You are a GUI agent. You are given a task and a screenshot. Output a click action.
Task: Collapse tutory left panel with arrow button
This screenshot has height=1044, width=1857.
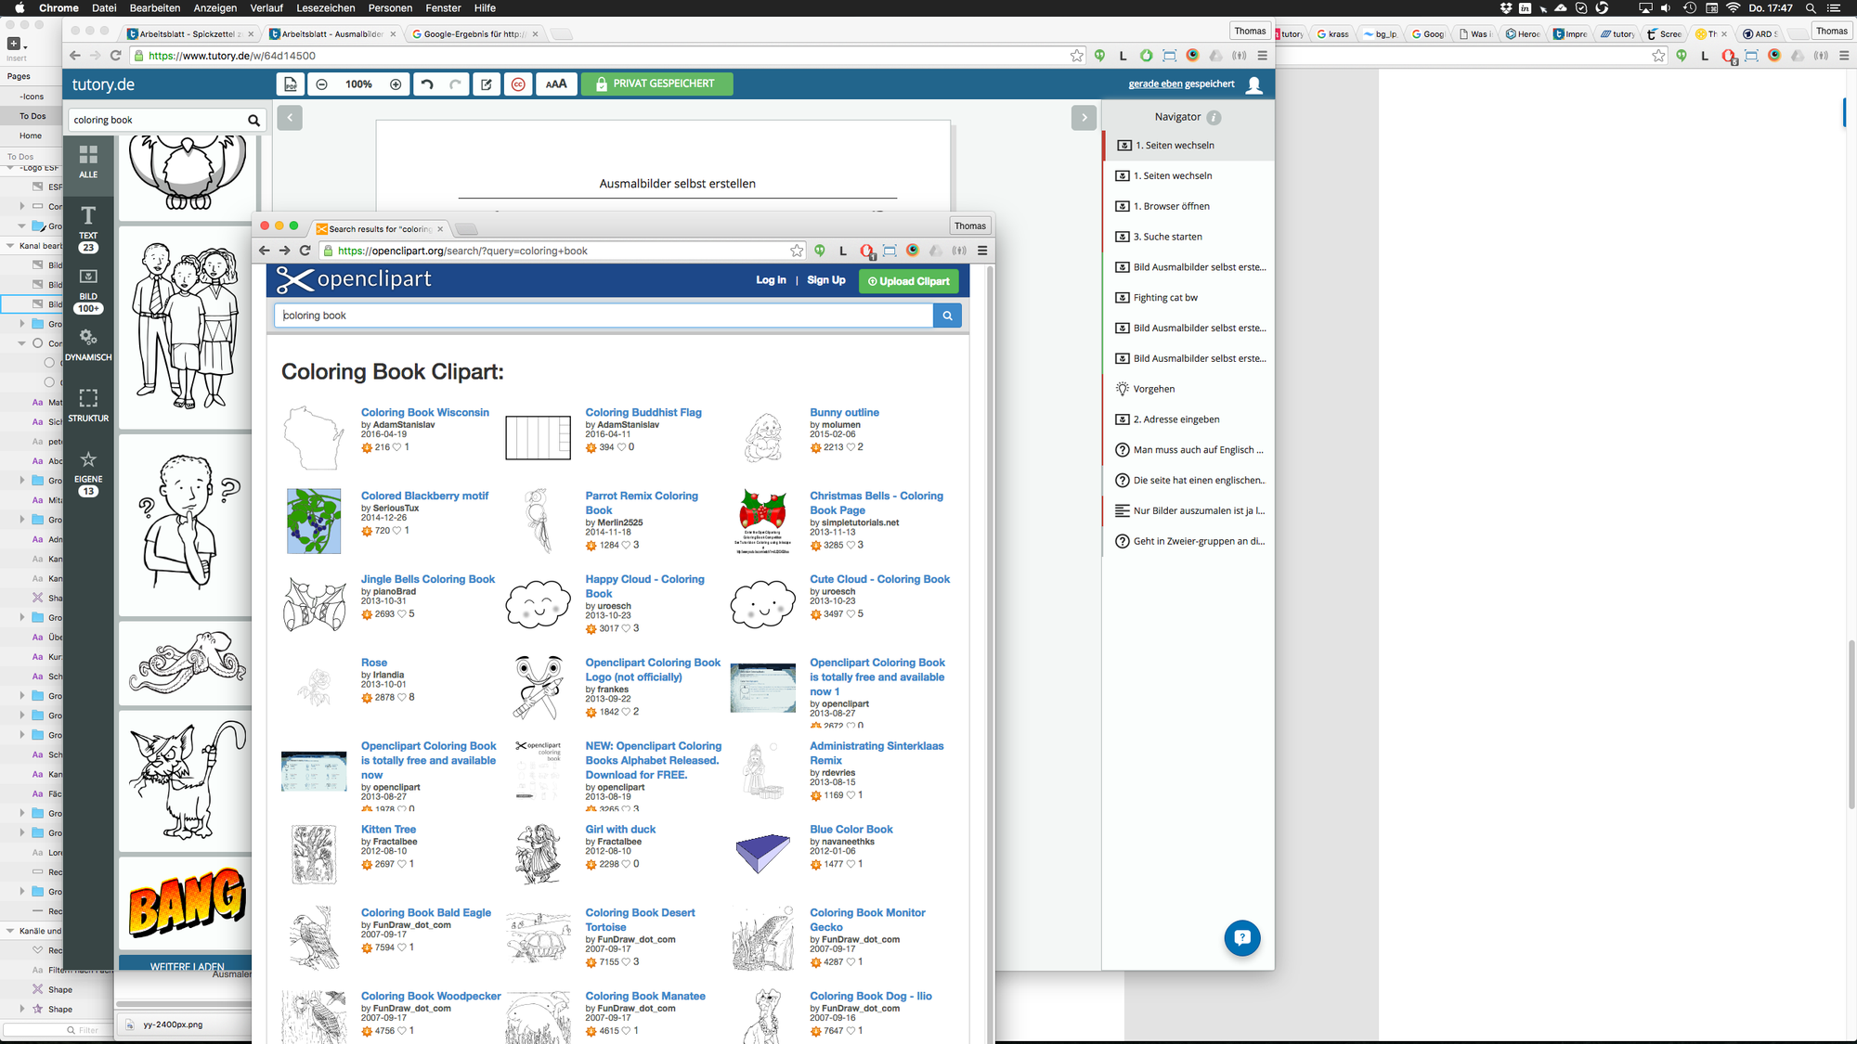[290, 118]
